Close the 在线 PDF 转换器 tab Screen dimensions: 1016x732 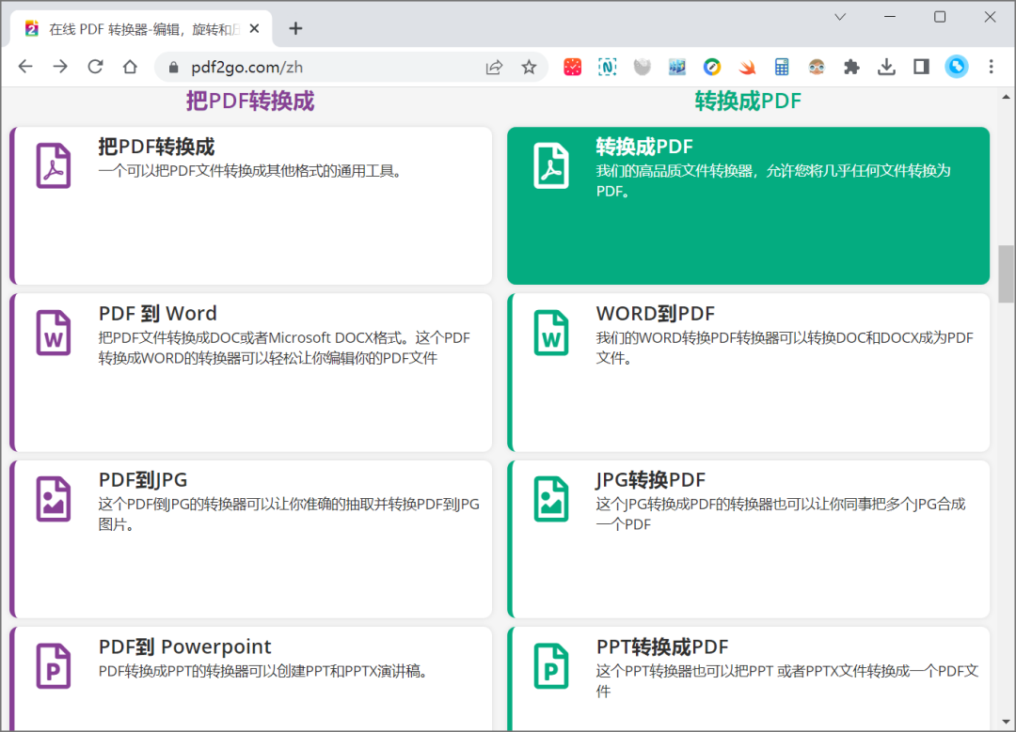(x=255, y=29)
